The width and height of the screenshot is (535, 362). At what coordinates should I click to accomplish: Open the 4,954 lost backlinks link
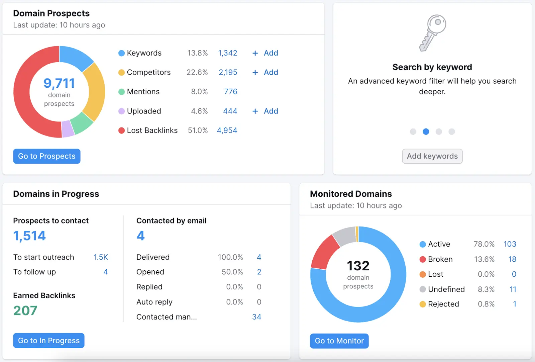click(x=227, y=130)
